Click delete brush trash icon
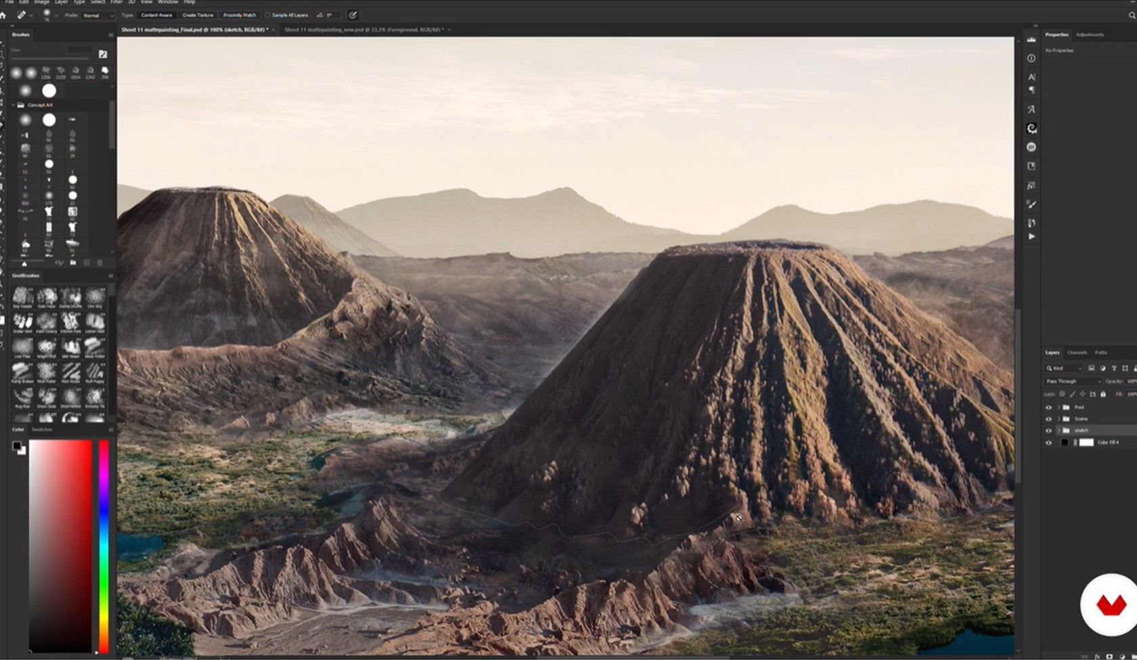Screen dimensions: 1137x660 (99, 263)
